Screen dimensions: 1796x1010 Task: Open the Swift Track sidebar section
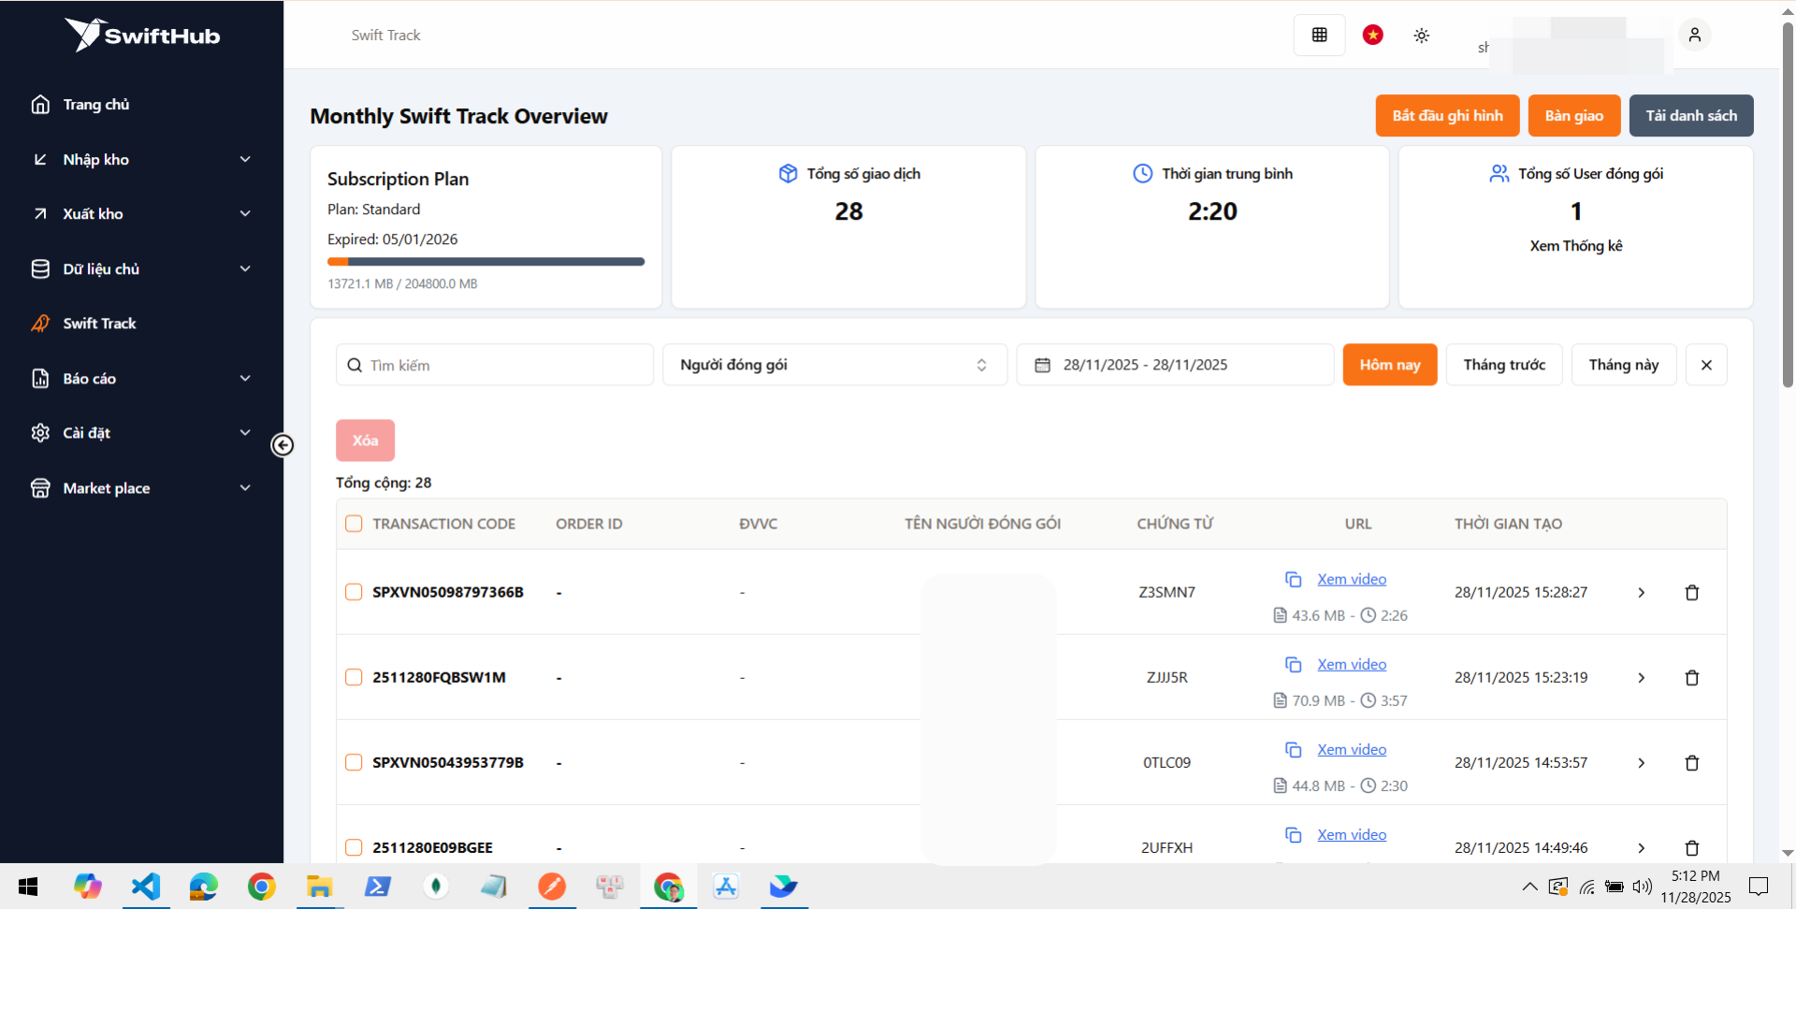click(98, 323)
